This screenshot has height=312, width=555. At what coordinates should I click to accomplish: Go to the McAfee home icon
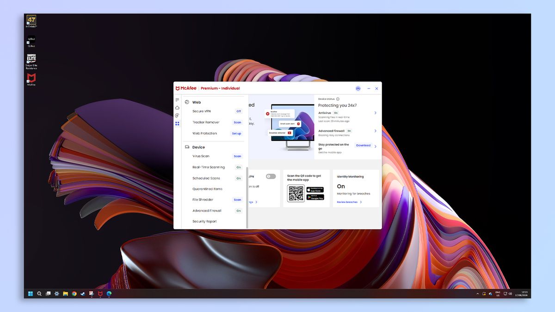(x=177, y=108)
